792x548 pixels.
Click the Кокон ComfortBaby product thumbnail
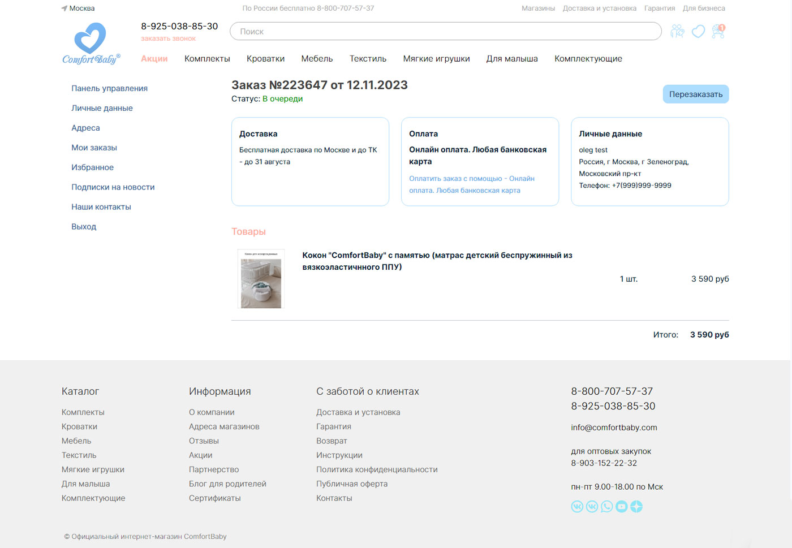click(x=261, y=279)
